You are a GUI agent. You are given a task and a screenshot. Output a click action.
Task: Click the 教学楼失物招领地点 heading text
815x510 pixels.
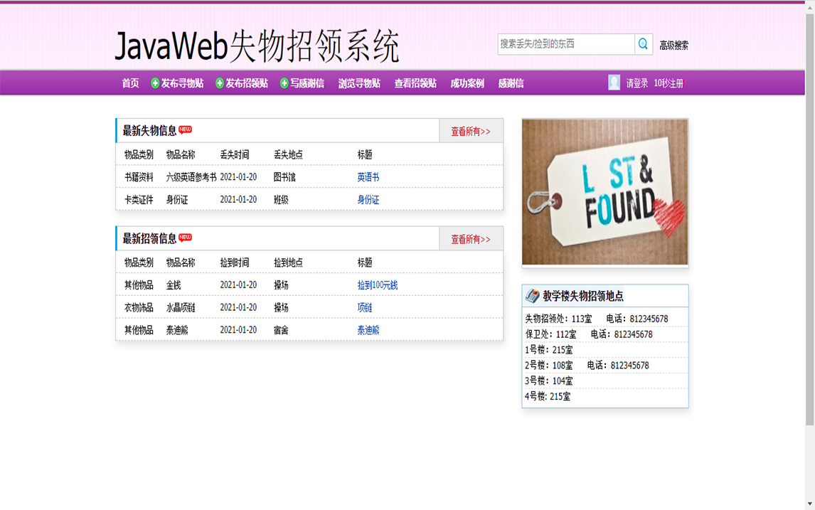click(x=582, y=296)
